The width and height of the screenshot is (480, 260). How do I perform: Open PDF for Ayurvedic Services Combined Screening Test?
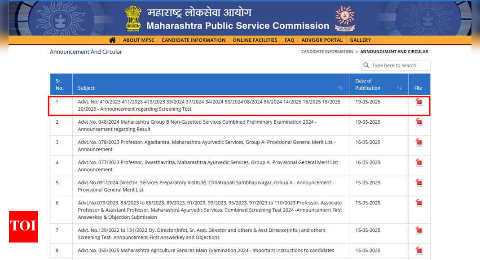[418, 203]
